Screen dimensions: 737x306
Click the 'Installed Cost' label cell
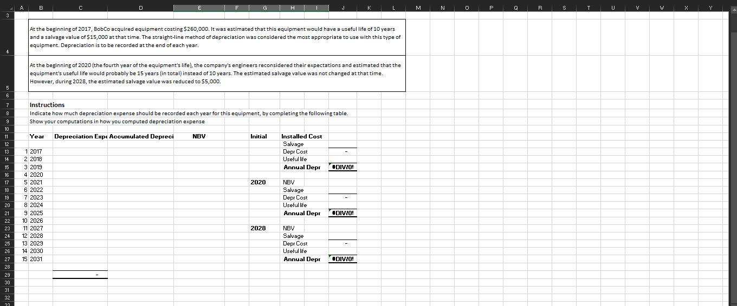pyautogui.click(x=301, y=136)
